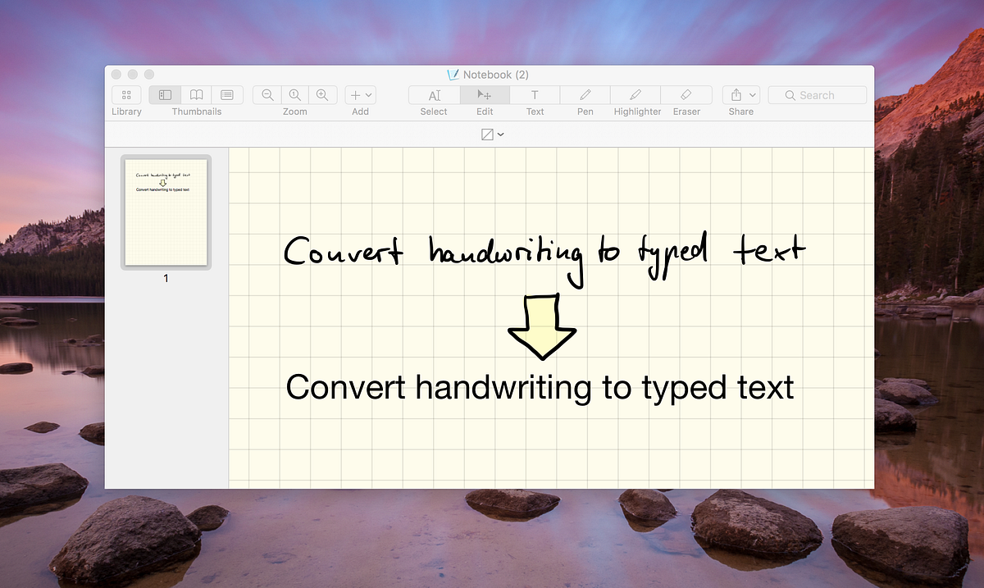Image resolution: width=984 pixels, height=588 pixels.
Task: Select the Eraser tool
Action: pyautogui.click(x=686, y=94)
